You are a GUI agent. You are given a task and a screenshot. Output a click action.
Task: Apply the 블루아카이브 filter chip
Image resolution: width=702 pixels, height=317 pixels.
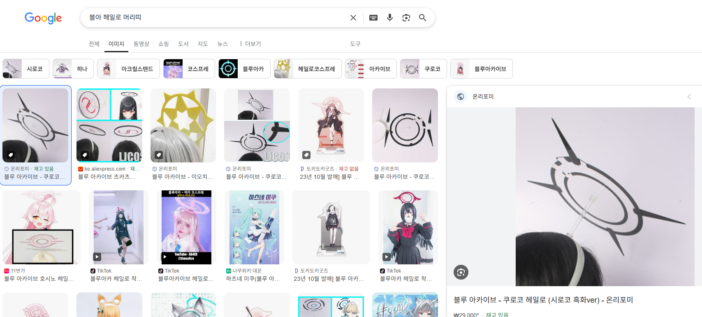[x=482, y=69]
